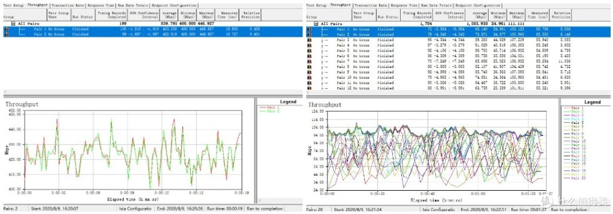This screenshot has width=613, height=214.
Task: Click Group column header in right window
Action: (329, 15)
